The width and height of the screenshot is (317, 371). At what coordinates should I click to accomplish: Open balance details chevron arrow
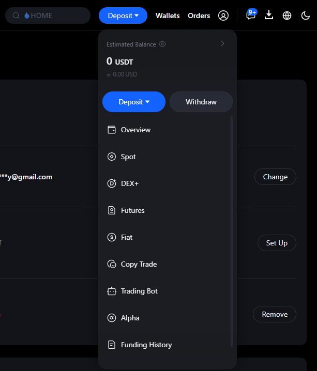pyautogui.click(x=222, y=43)
